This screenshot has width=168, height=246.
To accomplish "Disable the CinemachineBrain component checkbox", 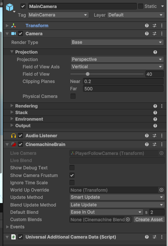I will tap(20, 144).
